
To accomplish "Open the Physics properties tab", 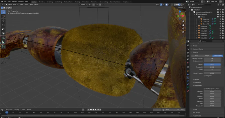I will pyautogui.click(x=188, y=81).
